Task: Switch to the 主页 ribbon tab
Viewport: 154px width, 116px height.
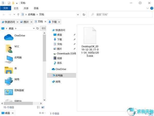Action: tap(16, 8)
